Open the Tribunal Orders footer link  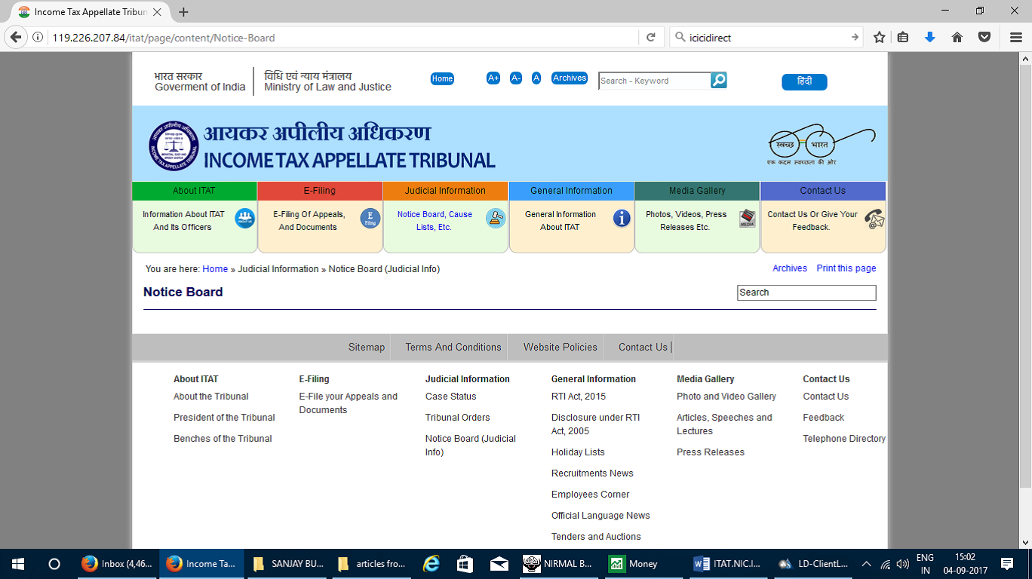[457, 418]
